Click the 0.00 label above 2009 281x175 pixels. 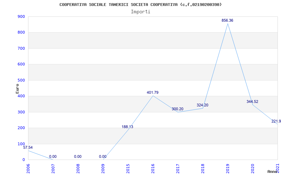point(103,156)
